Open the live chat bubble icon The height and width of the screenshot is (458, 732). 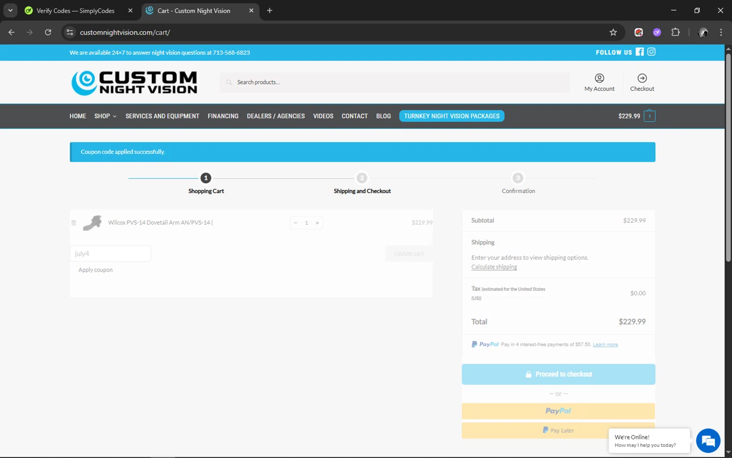pos(708,441)
